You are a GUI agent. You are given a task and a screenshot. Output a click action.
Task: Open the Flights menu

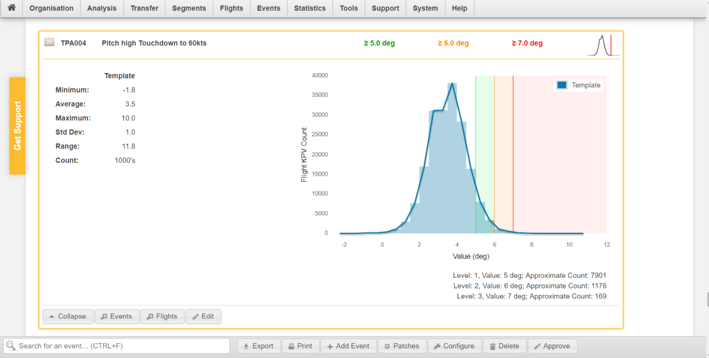[232, 8]
